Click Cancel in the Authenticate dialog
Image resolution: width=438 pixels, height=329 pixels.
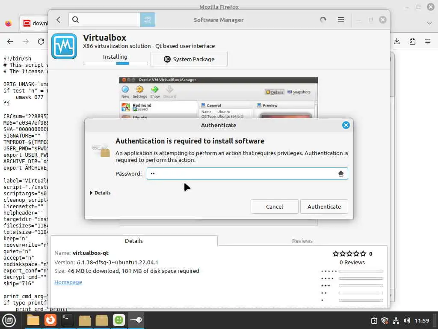(x=274, y=206)
